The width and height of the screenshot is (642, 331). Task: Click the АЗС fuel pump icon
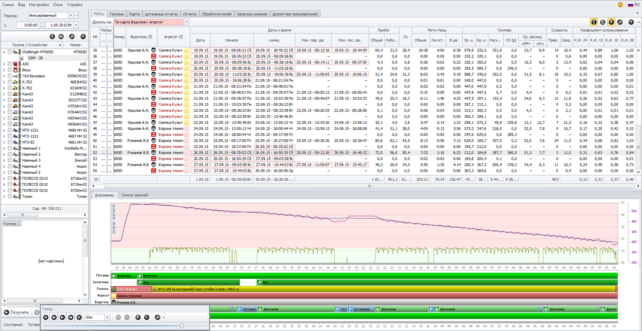(16, 64)
